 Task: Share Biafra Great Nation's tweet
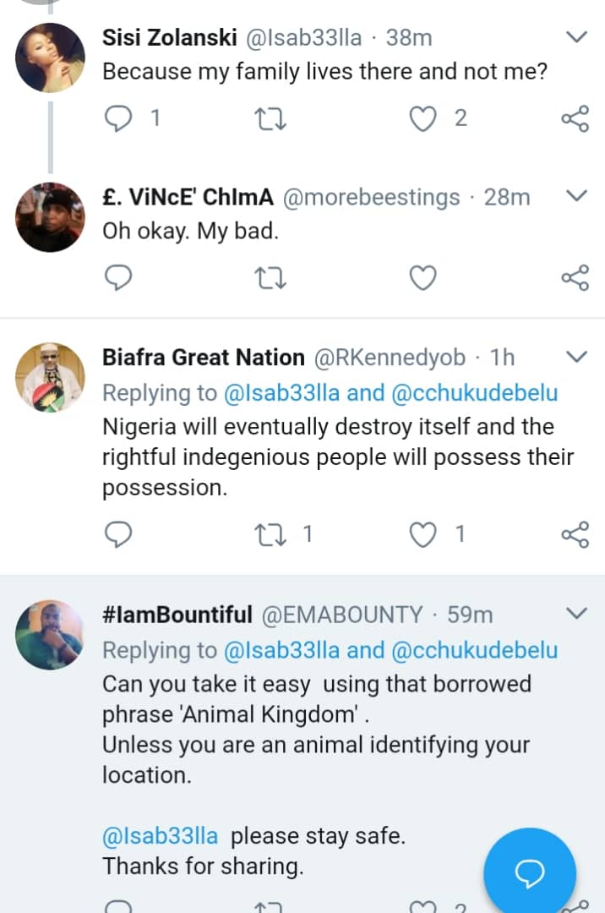click(x=575, y=533)
